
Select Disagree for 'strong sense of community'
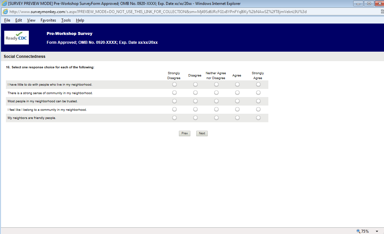pyautogui.click(x=195, y=93)
